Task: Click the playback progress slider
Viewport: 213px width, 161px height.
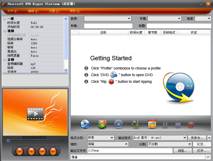Action: [x=35, y=140]
